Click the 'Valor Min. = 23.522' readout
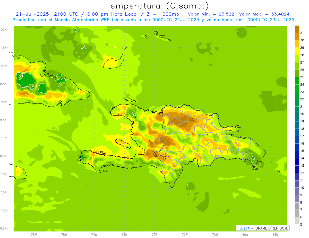 click(211, 14)
